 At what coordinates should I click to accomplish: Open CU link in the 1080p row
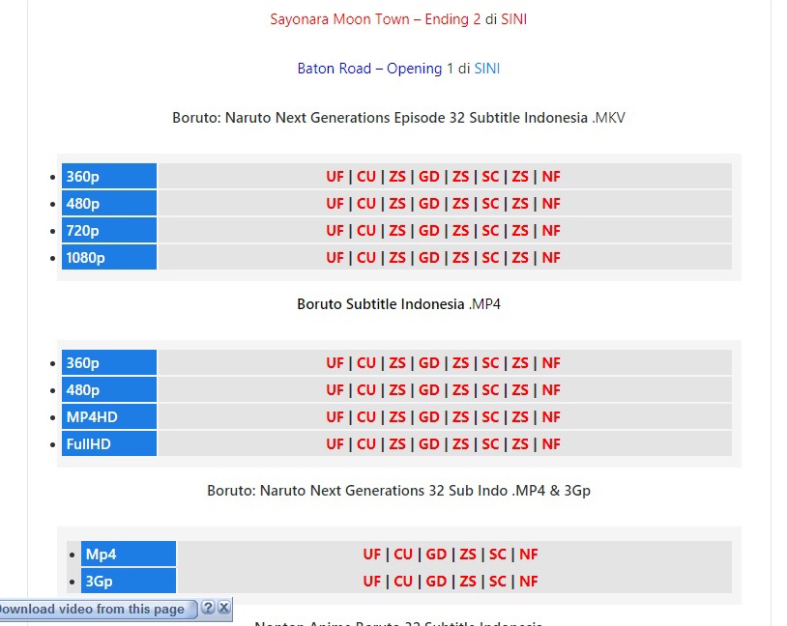(365, 258)
